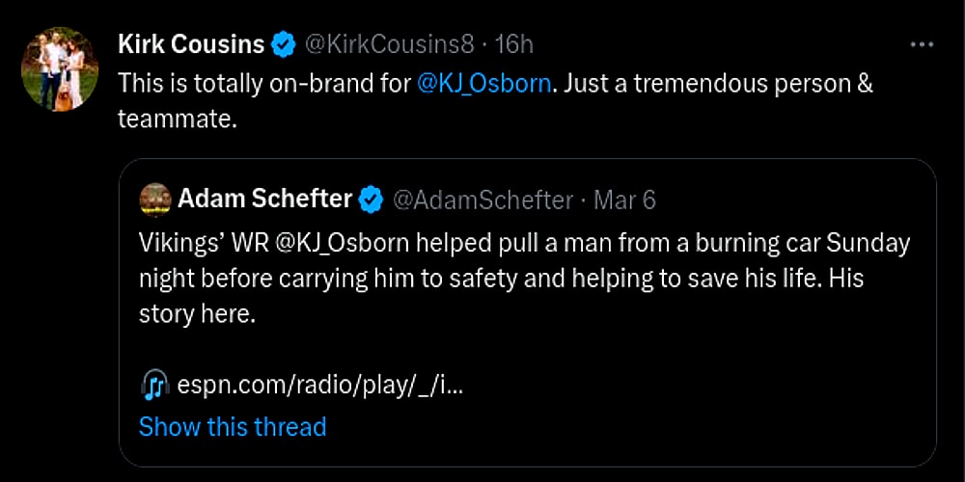Click the headphones audio icon
The image size is (965, 482).
[x=153, y=386]
